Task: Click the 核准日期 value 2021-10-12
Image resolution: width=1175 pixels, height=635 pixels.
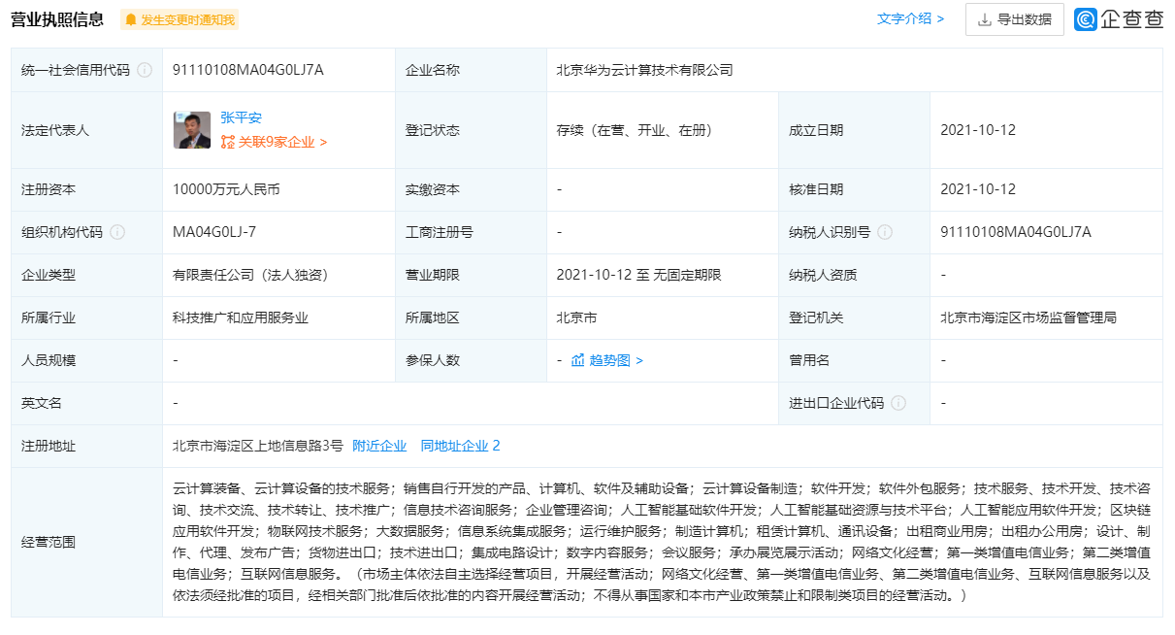Action: (978, 189)
